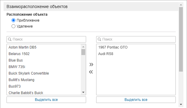Click the move-left double chevron icon
Viewport: 187px width, 108px height.
coord(91,72)
